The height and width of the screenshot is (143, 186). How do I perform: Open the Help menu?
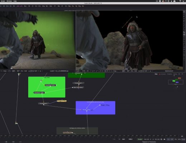pos(15,1)
